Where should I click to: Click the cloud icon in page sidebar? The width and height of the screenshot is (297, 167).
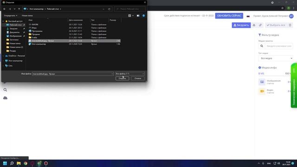[x=5, y=98]
